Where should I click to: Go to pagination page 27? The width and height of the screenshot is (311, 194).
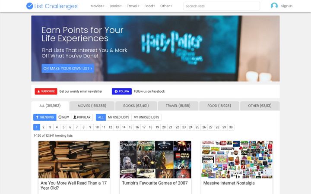pos(211,127)
